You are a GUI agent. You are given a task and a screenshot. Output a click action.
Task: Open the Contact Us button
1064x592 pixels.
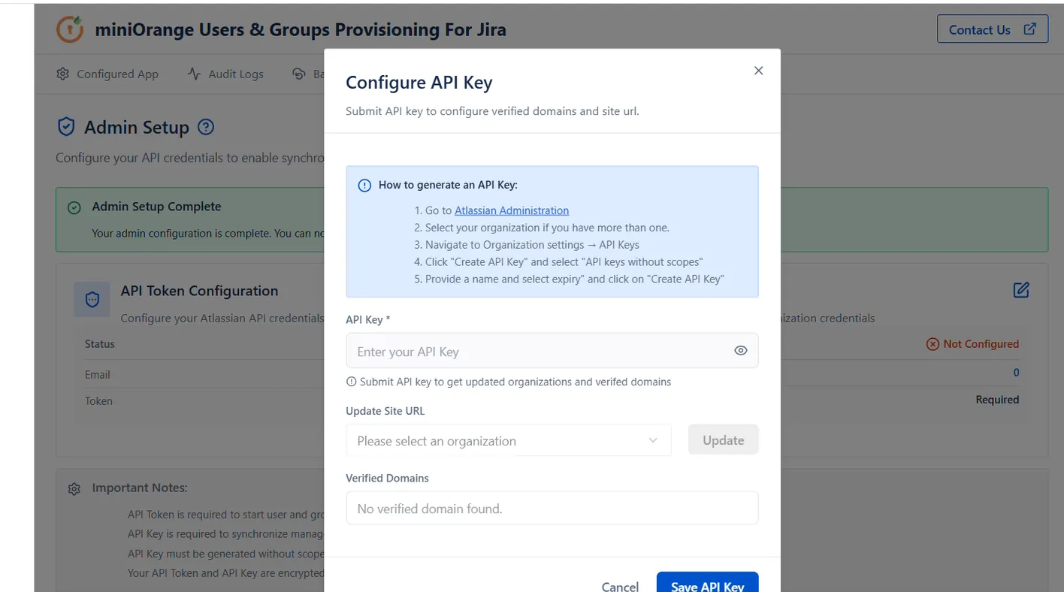coord(993,29)
